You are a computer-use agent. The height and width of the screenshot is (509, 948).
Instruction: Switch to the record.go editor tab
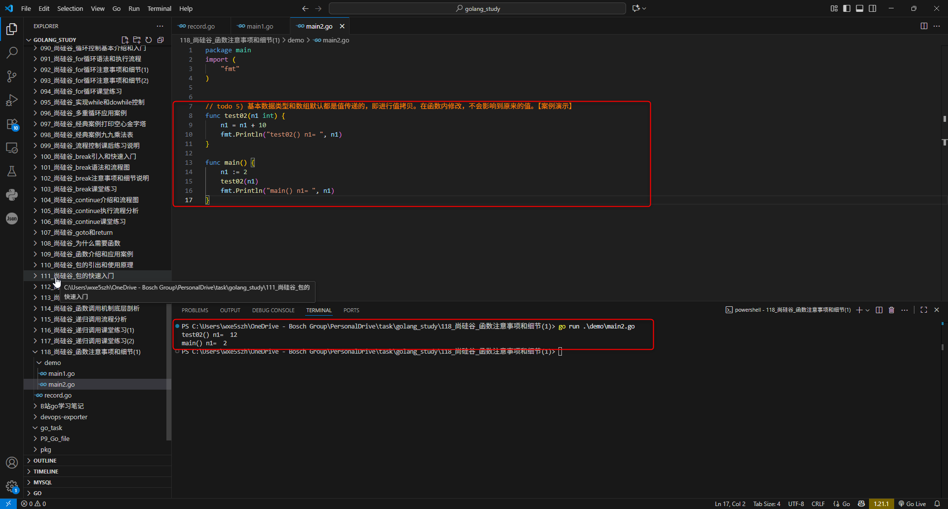tap(201, 26)
